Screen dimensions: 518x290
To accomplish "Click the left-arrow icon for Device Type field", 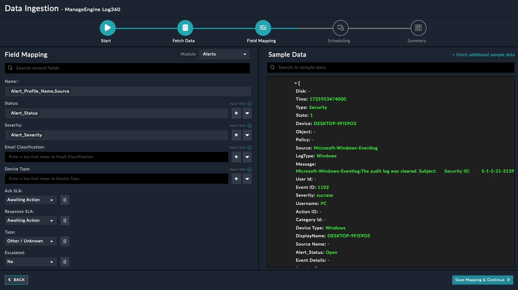I will pyautogui.click(x=236, y=179).
